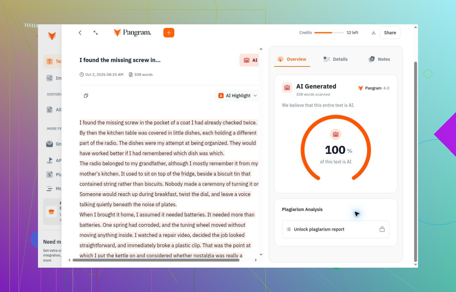This screenshot has width=456, height=292.
Task: Click the 'Plagiarism Analysis' heading
Action: [302, 210]
